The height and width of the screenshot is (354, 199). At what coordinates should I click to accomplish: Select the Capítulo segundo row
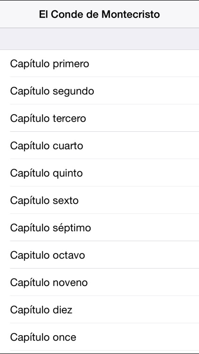pyautogui.click(x=99, y=91)
